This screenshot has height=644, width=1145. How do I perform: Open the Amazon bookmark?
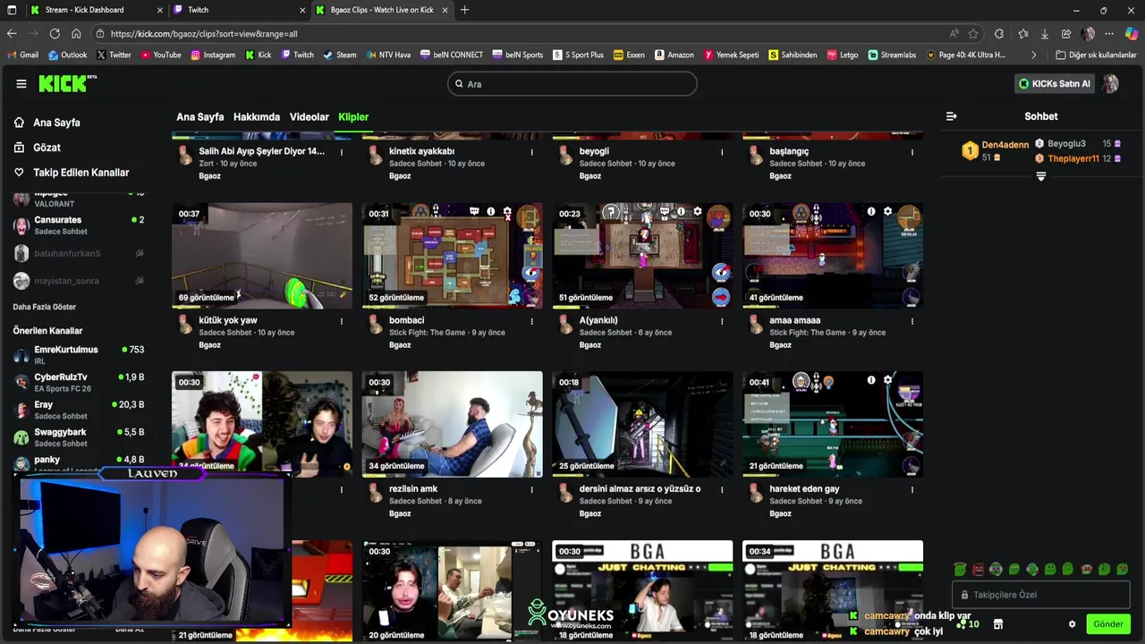coord(674,55)
